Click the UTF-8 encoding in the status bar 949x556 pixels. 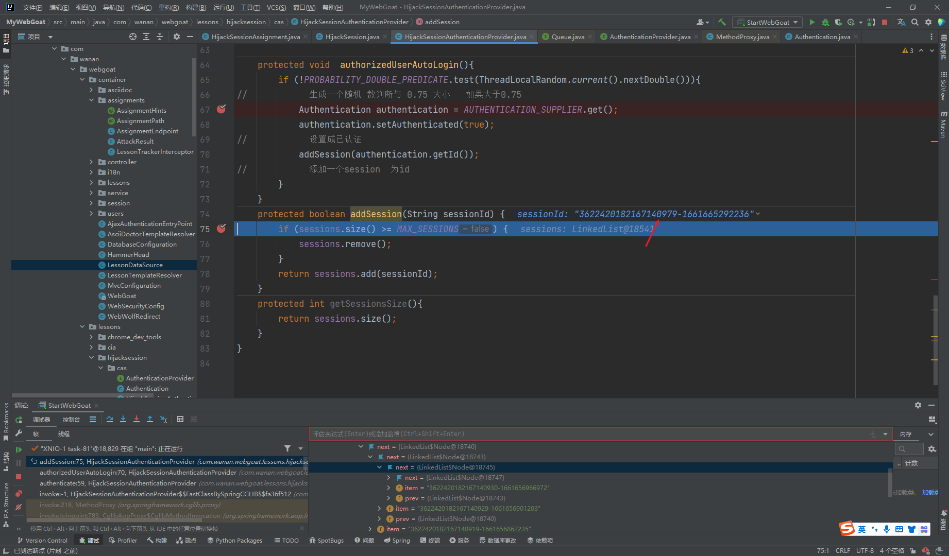click(865, 550)
